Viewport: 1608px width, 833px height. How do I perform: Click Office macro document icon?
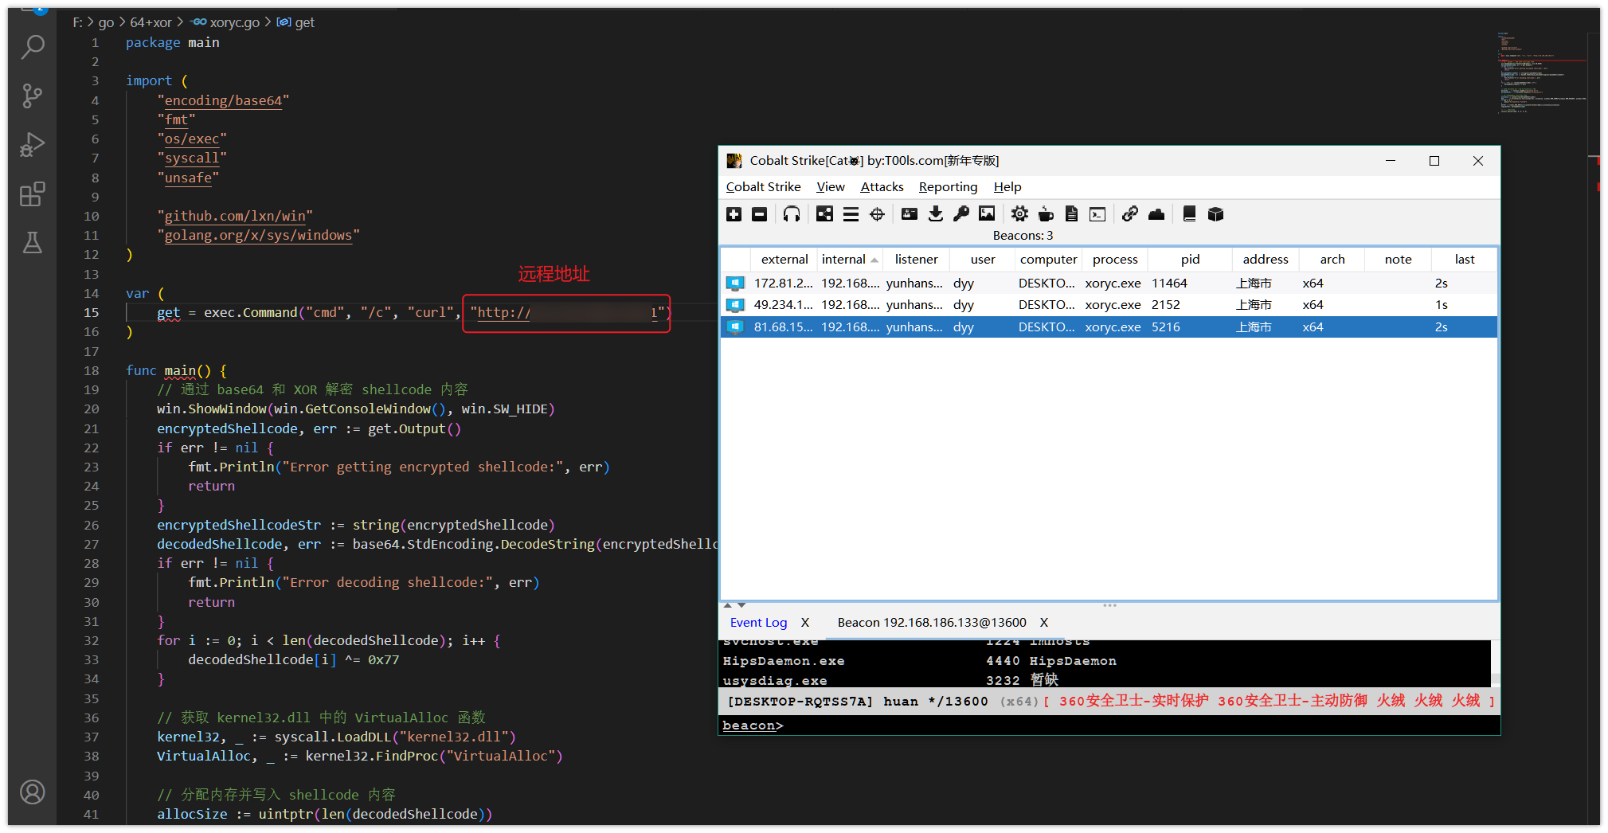[1072, 214]
